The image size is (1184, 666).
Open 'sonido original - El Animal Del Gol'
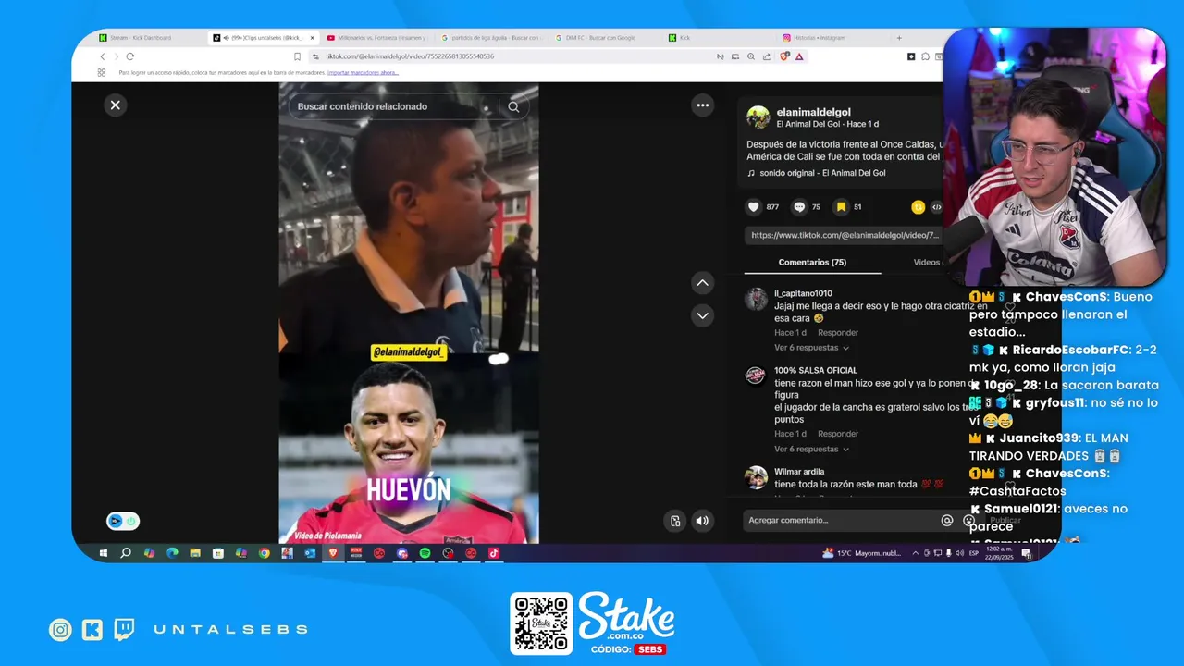(822, 173)
